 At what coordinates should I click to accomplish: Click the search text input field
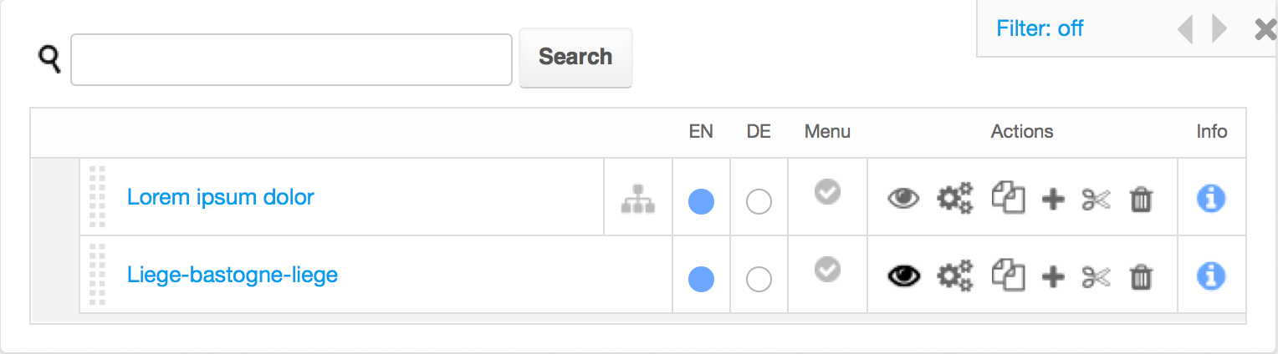(291, 59)
